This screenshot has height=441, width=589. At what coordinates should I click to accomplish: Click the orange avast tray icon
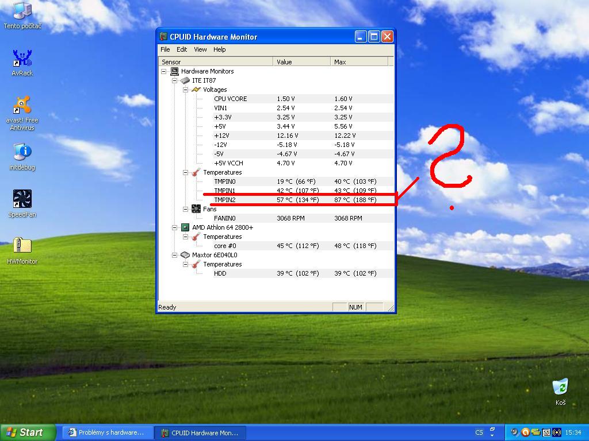coord(525,432)
